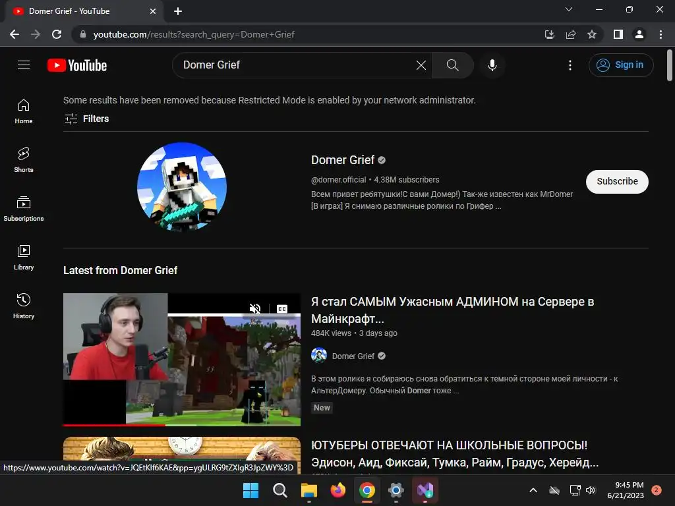
Task: Open a new browser tab
Action: pos(178,11)
